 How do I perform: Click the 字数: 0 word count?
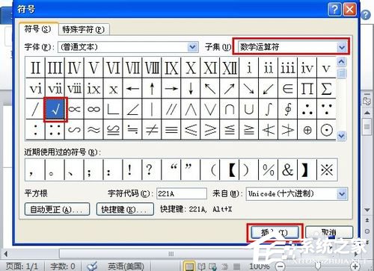[x=63, y=267]
